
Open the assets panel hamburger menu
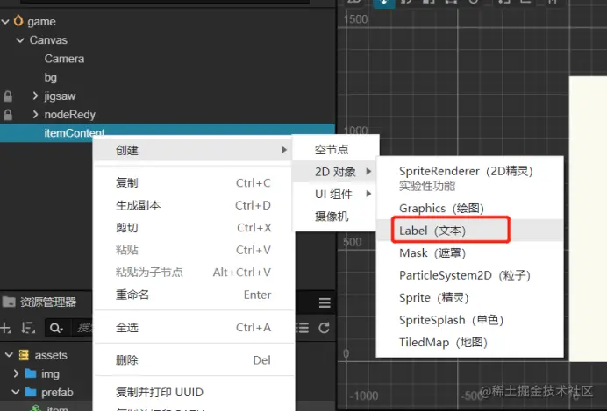[325, 302]
